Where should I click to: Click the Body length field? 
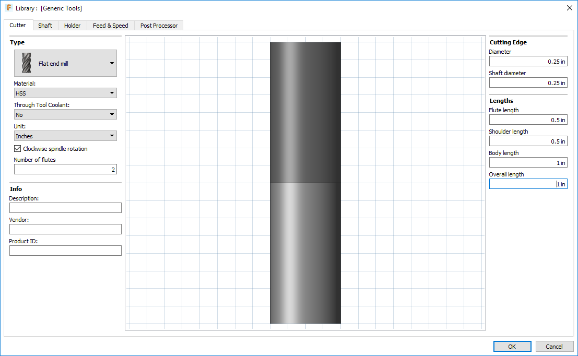click(528, 162)
